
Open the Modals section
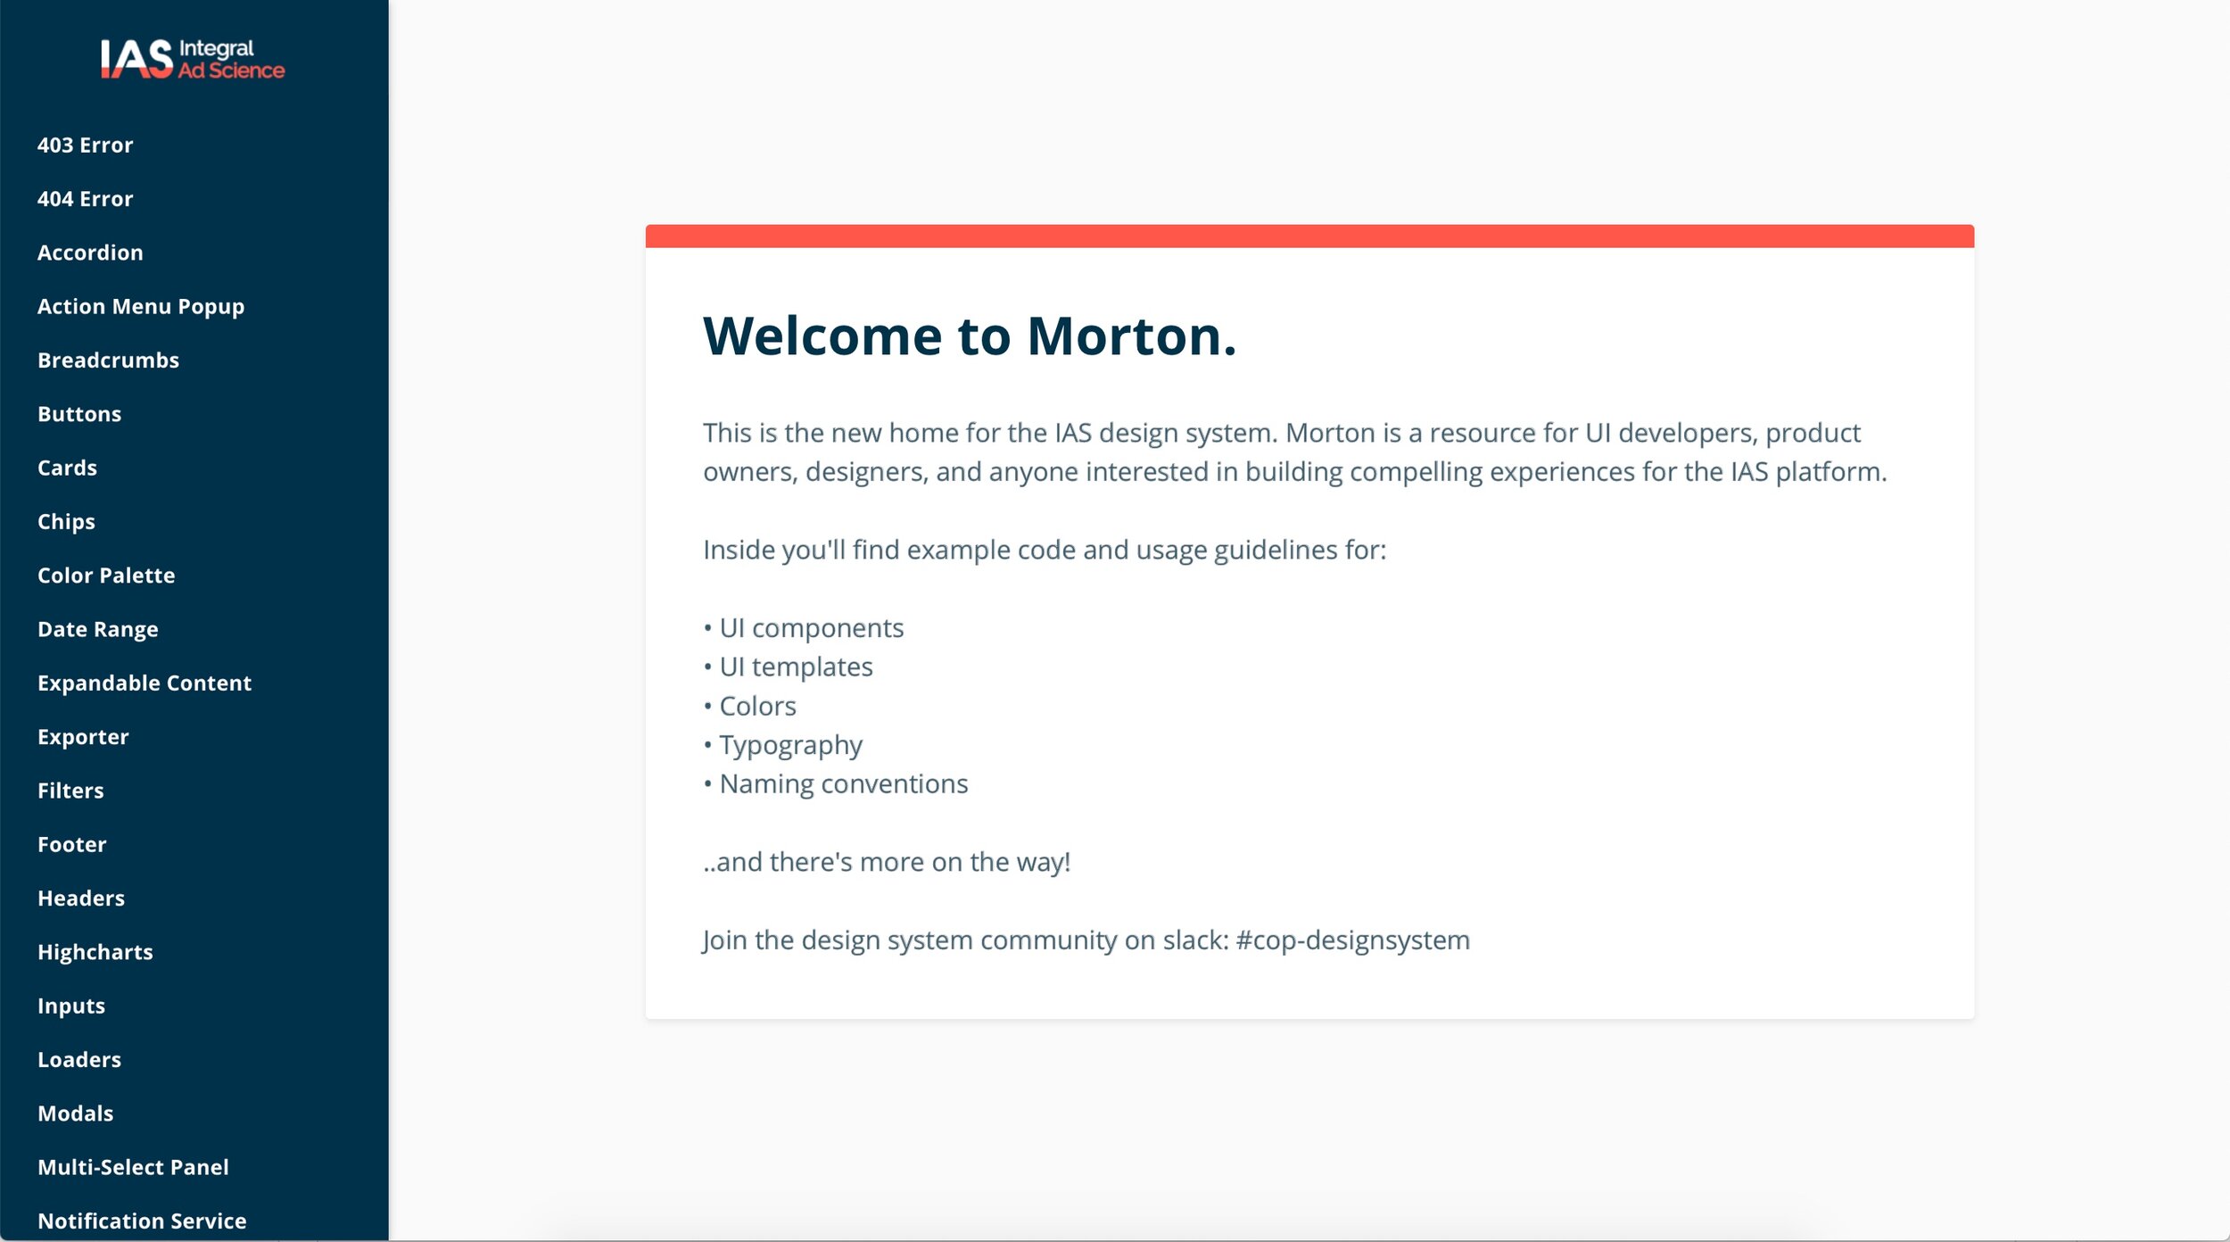coord(76,1114)
